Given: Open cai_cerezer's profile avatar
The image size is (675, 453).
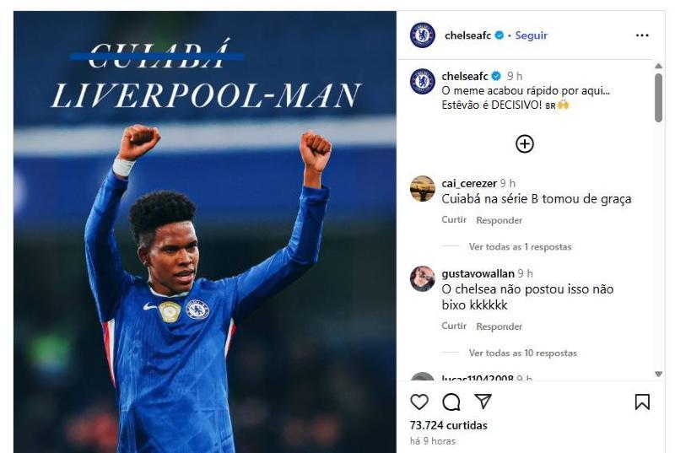Looking at the screenshot, I should click(423, 188).
